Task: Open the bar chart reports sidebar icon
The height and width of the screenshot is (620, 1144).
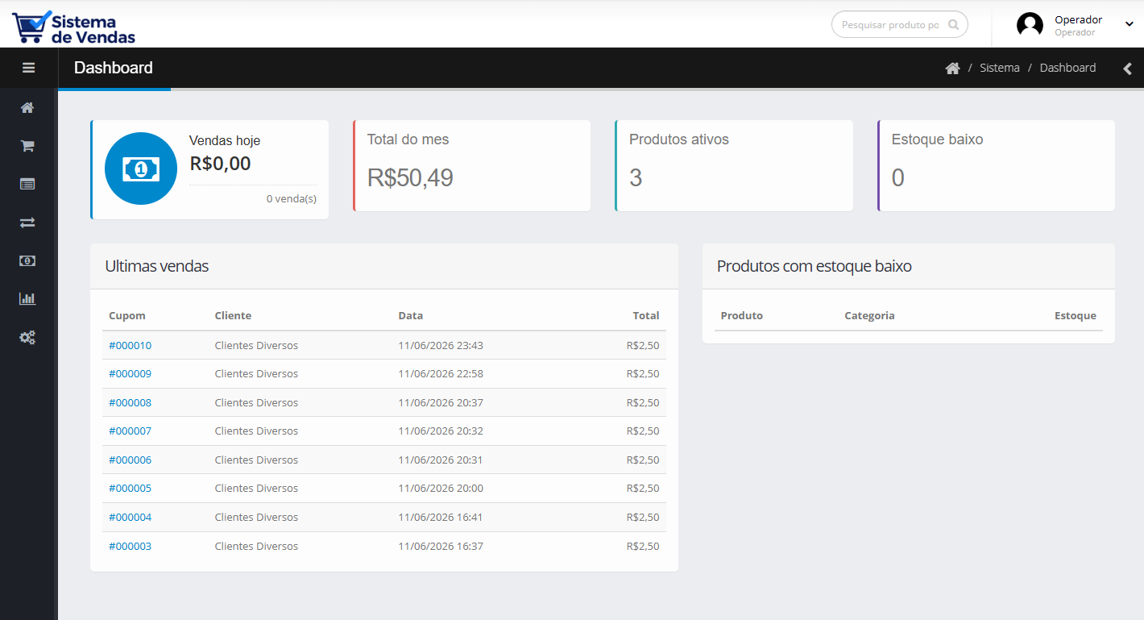Action: (x=27, y=298)
